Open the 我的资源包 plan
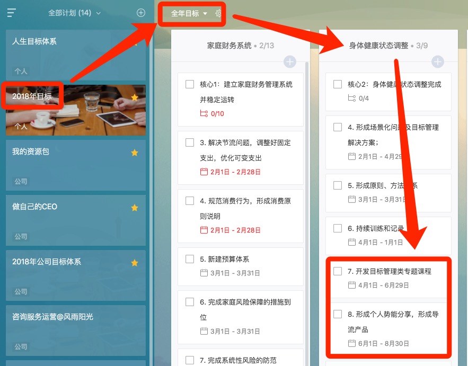The width and height of the screenshot is (468, 366). (76, 165)
